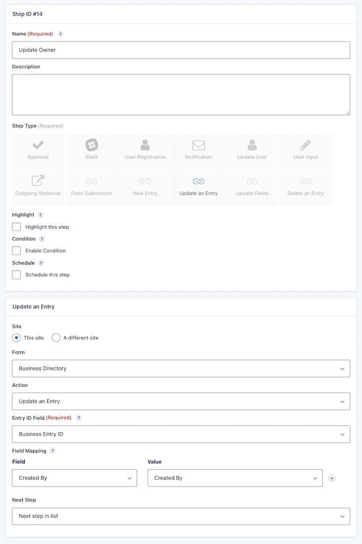Screen dimensions: 362x544
Task: Pick the User Registration step type
Action: tap(145, 151)
